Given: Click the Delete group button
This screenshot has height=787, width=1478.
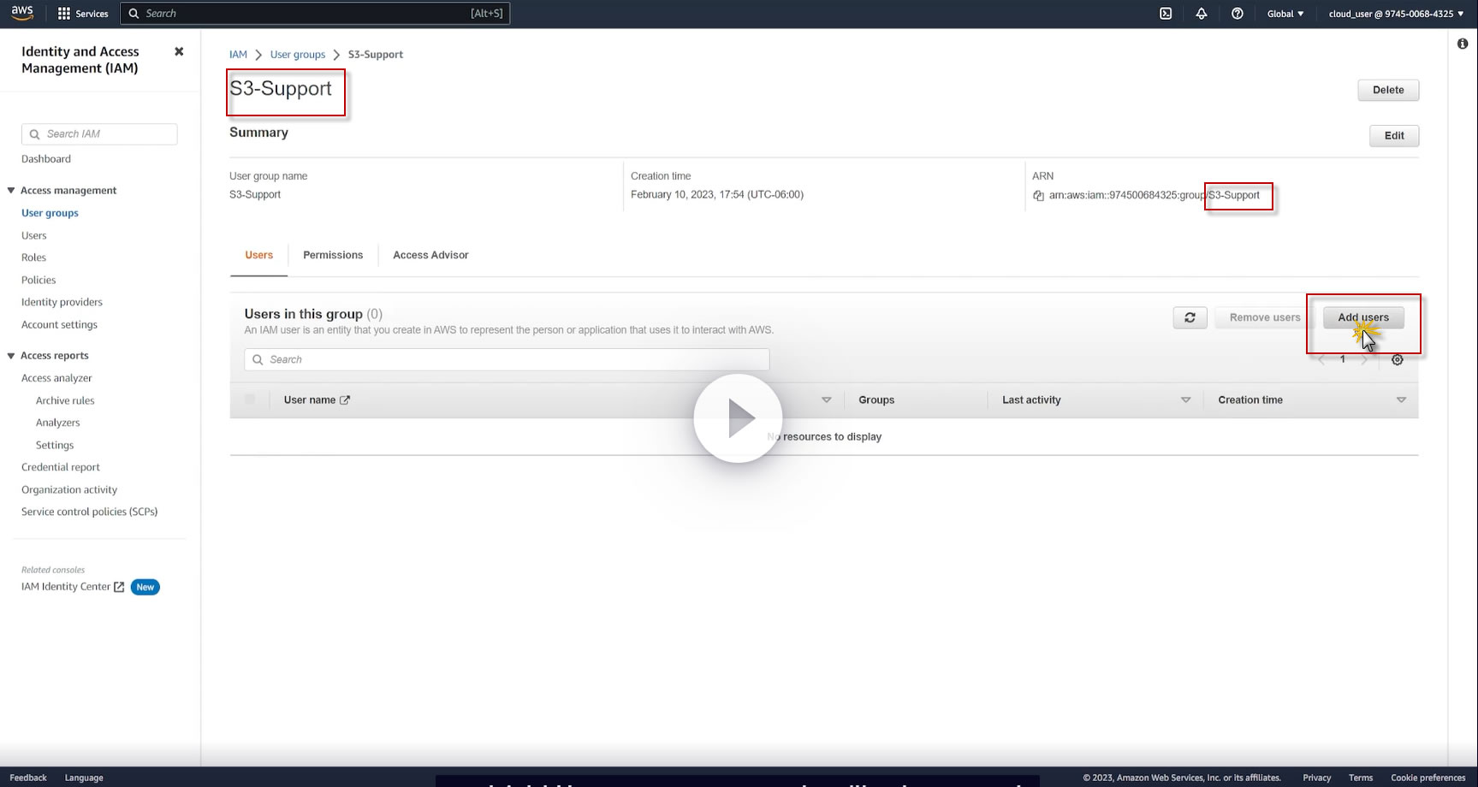Looking at the screenshot, I should tap(1388, 90).
